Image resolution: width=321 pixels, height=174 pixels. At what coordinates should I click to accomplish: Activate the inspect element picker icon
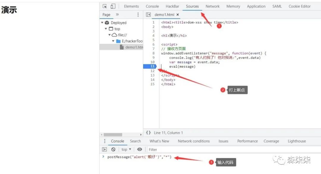105,6
